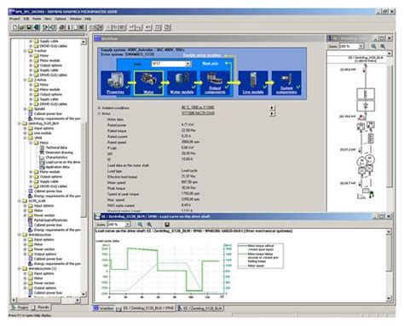Open the Options menu

[61, 19]
